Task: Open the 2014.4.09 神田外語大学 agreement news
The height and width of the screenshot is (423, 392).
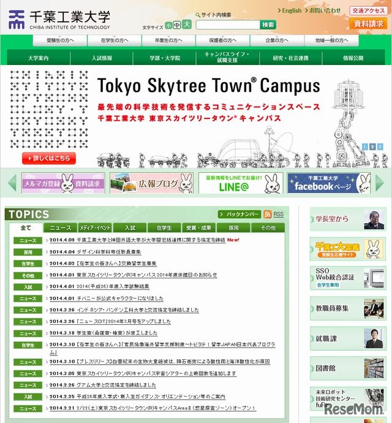Action: pyautogui.click(x=137, y=240)
